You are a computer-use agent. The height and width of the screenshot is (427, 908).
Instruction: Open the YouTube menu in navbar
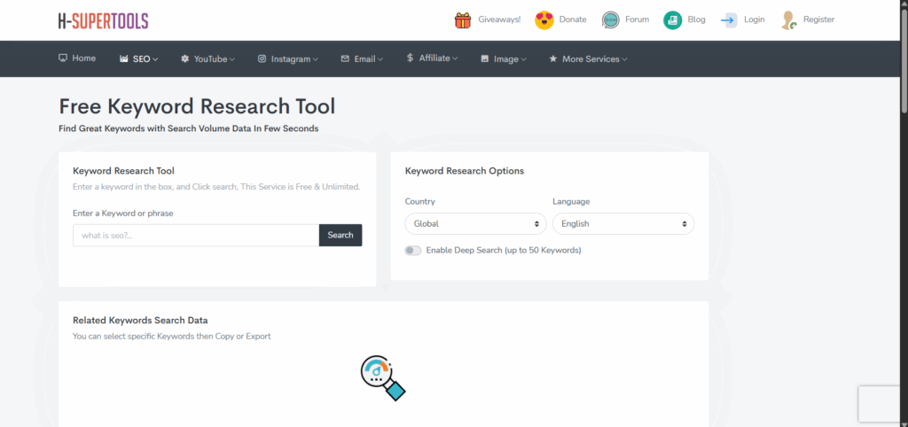(x=207, y=59)
